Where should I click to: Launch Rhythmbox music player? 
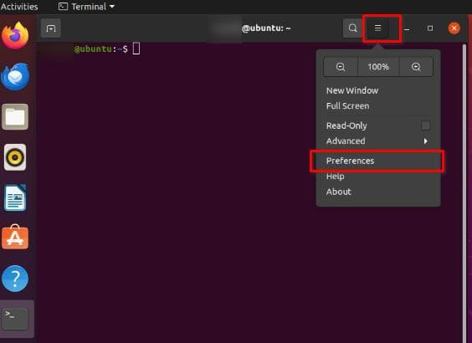tap(15, 157)
